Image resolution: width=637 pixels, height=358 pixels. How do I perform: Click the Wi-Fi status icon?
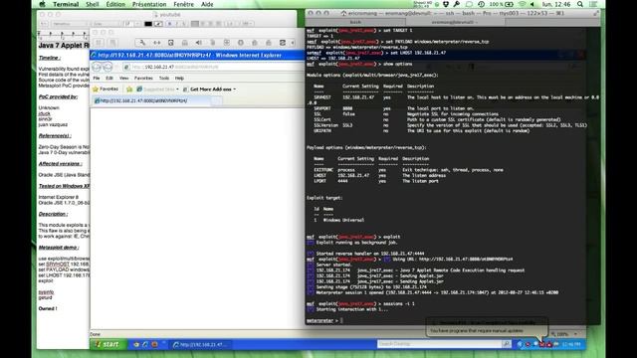[x=523, y=4]
